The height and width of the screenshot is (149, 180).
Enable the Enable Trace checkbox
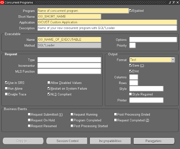6,94
